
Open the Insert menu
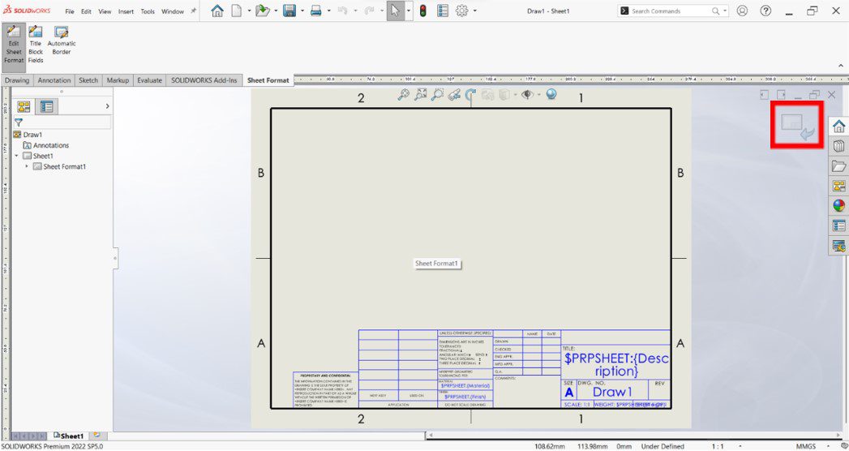(x=126, y=11)
